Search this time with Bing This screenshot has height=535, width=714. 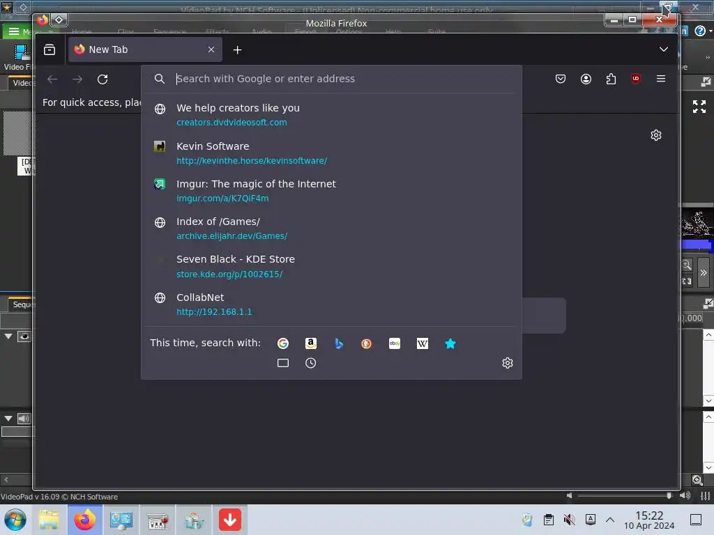coord(338,343)
